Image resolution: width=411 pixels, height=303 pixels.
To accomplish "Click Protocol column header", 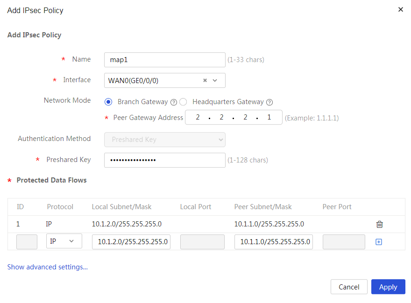I will point(60,207).
